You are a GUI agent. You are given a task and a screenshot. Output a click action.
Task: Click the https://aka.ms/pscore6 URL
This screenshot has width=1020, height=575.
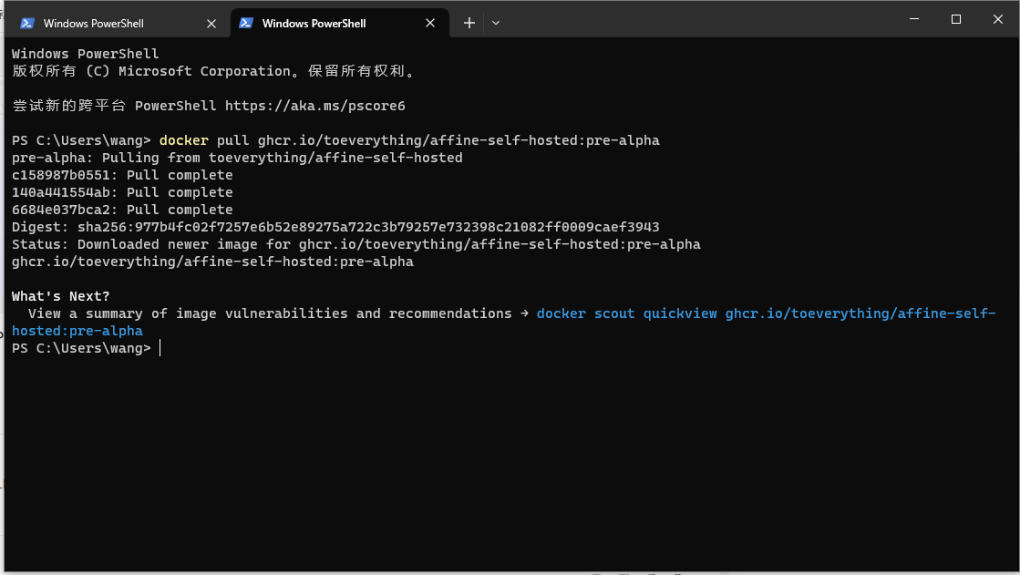pos(314,106)
